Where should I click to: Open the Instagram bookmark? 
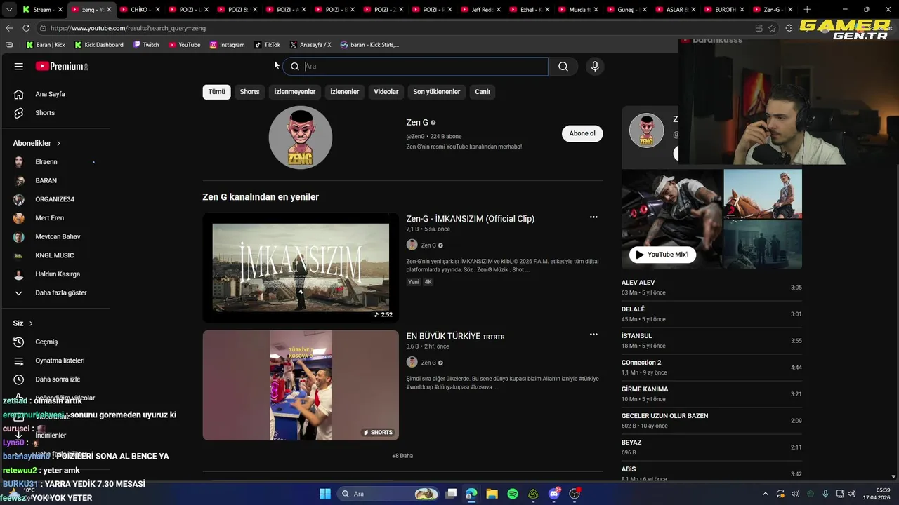tap(228, 45)
